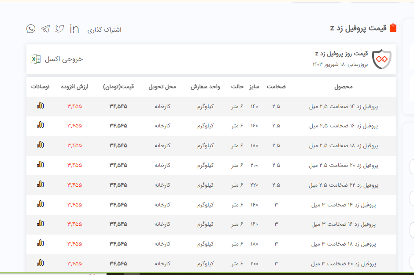
Task: Click the نوسانات column header
Action: click(40, 87)
